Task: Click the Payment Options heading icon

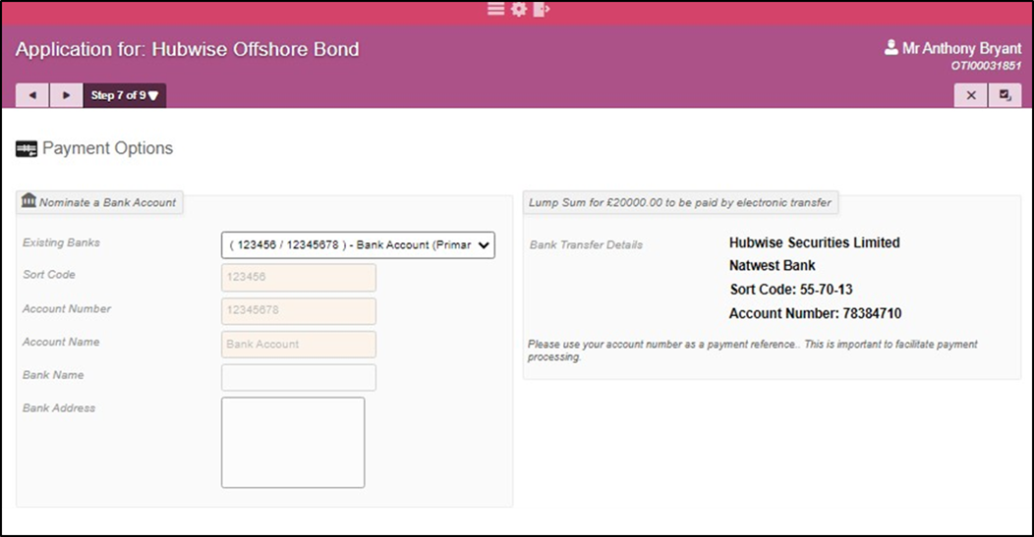Action: [27, 149]
